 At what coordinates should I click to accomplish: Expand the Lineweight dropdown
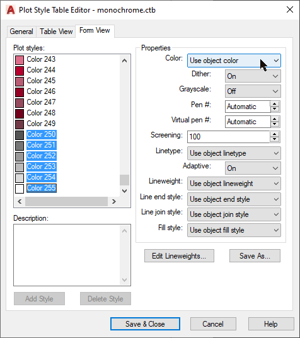234,184
